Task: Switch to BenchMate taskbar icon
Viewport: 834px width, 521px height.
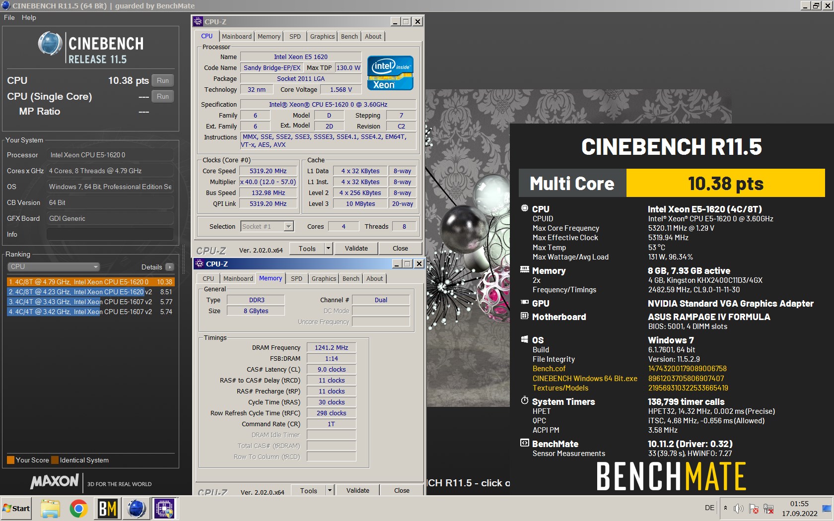Action: (x=107, y=509)
